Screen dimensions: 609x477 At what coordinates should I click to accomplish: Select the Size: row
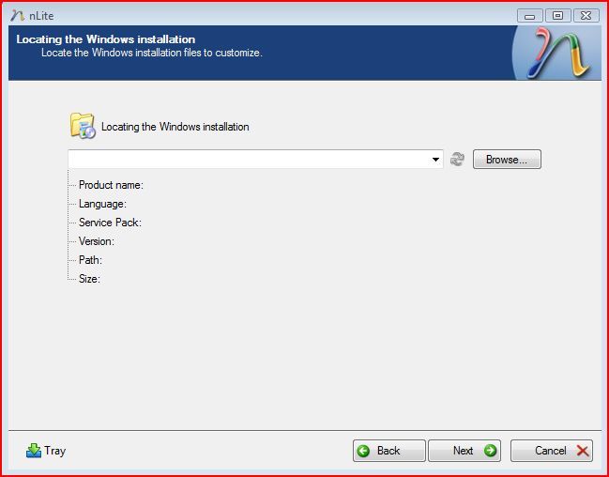point(89,278)
